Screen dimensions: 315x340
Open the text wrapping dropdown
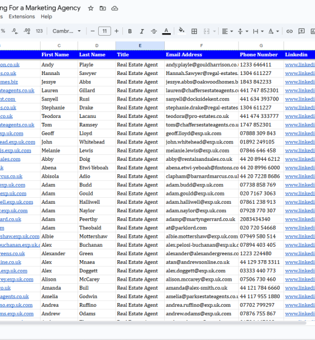click(x=258, y=31)
